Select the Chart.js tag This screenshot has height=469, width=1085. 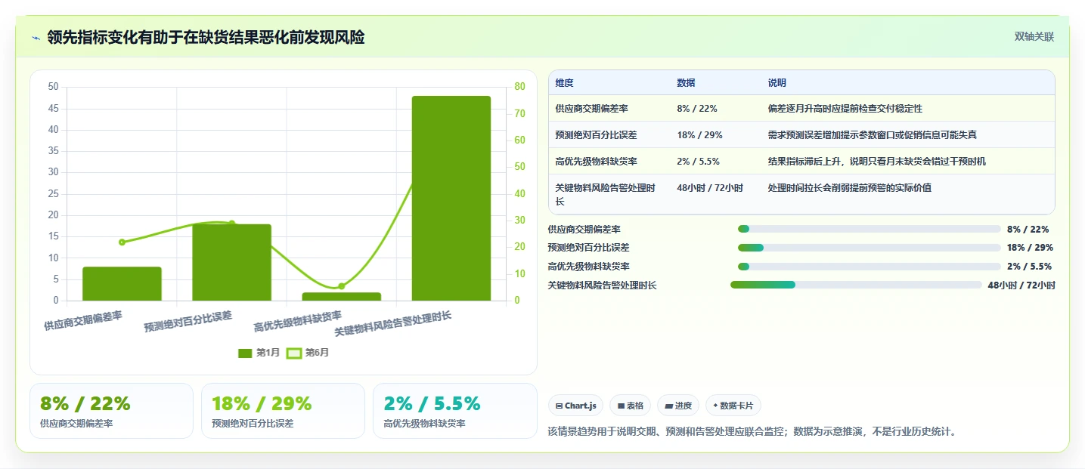click(x=575, y=406)
